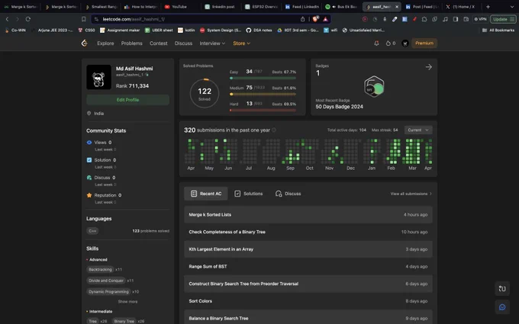Click the music note toolbar icon

[445, 19]
